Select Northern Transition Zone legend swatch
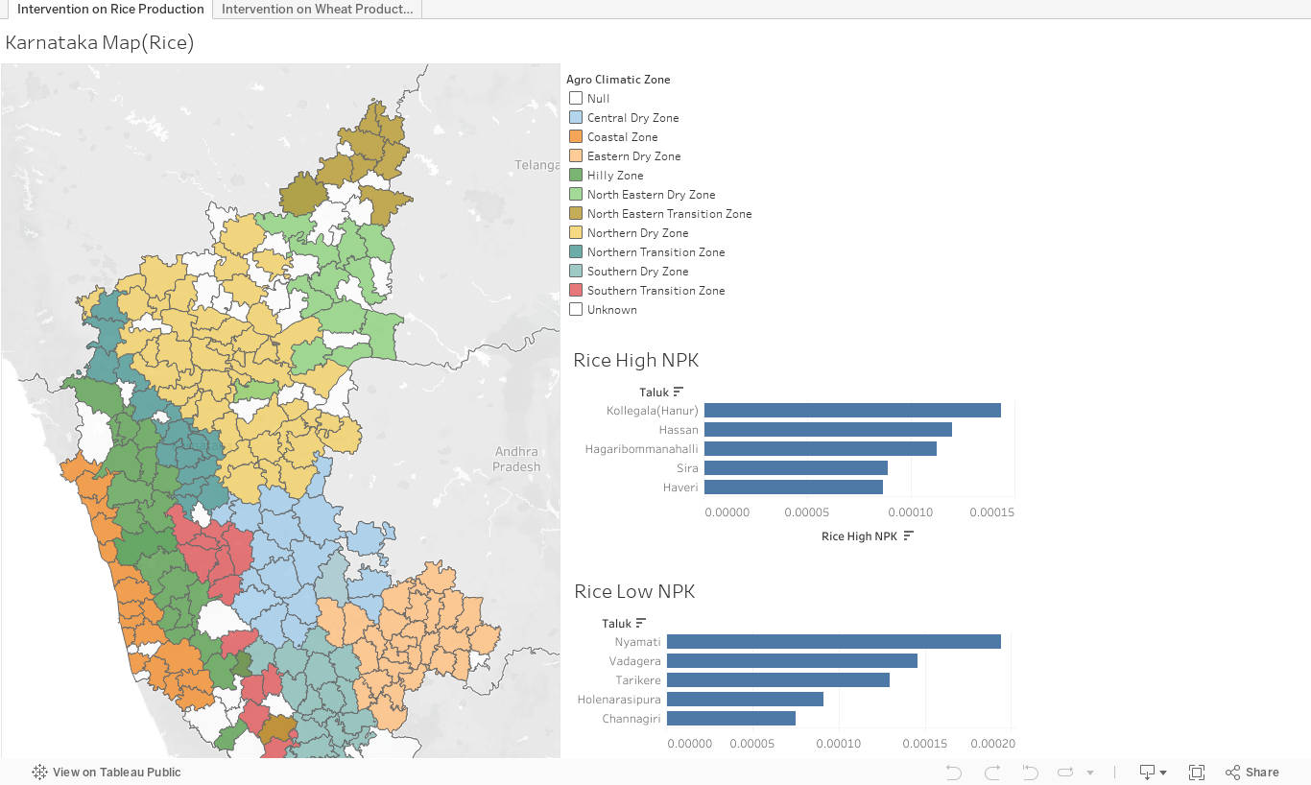Image resolution: width=1311 pixels, height=785 pixels. pos(576,251)
